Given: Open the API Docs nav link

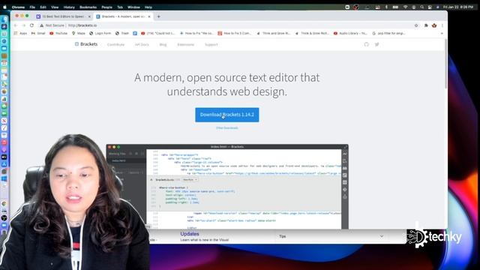Looking at the screenshot, I should coord(142,45).
